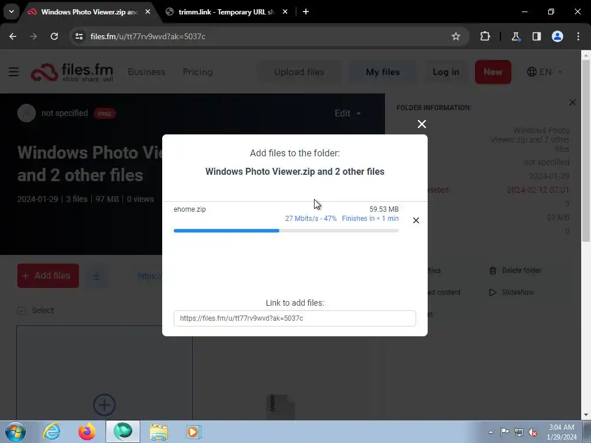This screenshot has width=591, height=443.
Task: Start the Slideshow
Action: point(511,292)
